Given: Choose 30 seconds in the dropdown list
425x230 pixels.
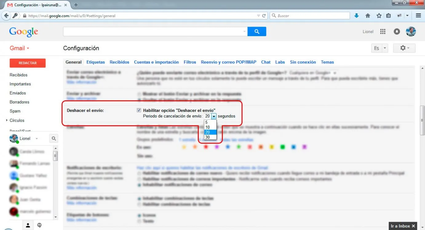Looking at the screenshot, I should [x=210, y=137].
